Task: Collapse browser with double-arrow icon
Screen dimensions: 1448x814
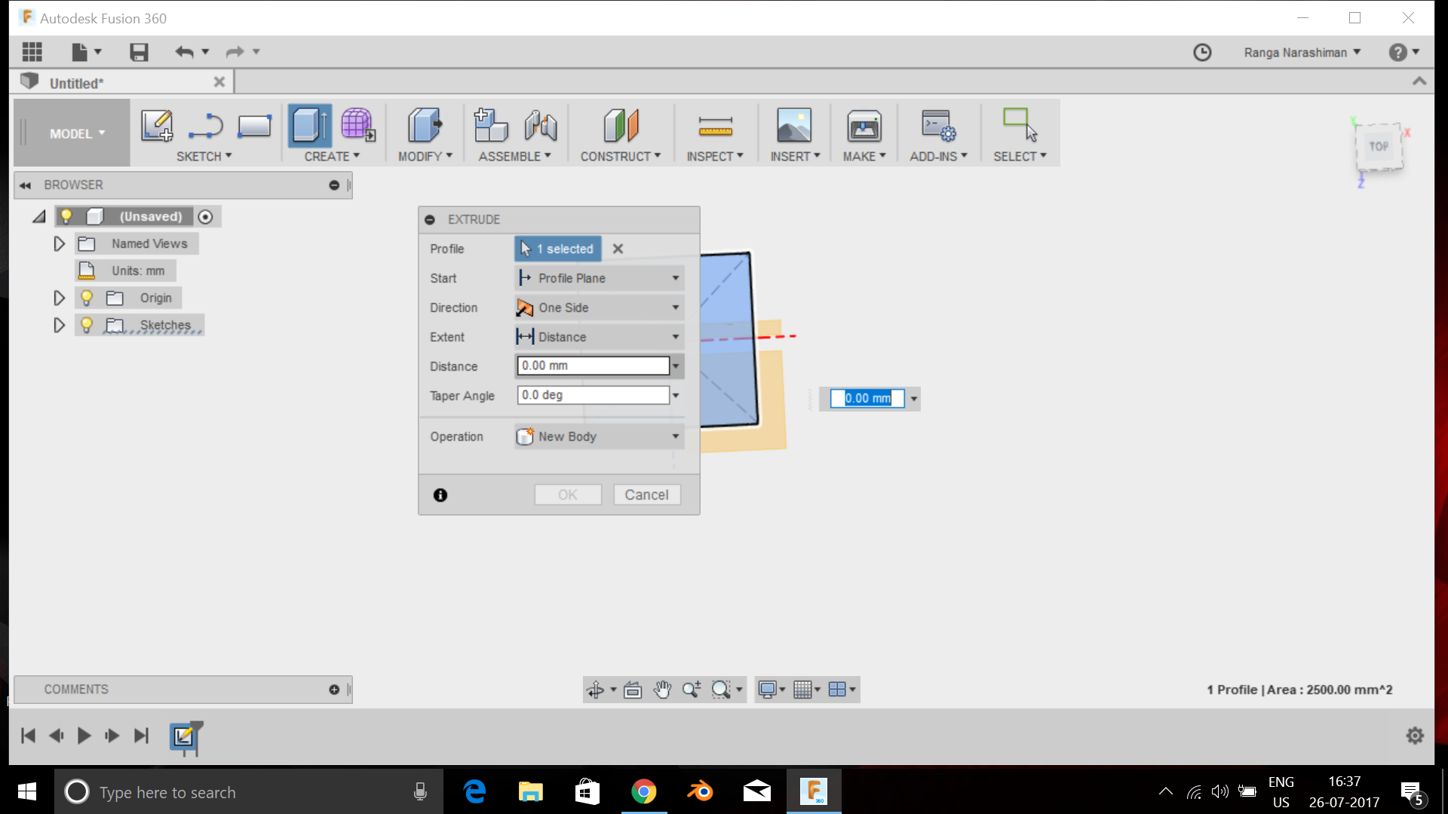Action: point(26,185)
